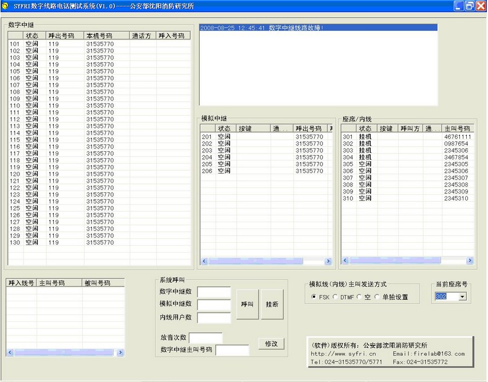Click the 模拟中继 horizontal scrollbar thumb
This screenshot has height=382, width=488.
pyautogui.click(x=255, y=261)
